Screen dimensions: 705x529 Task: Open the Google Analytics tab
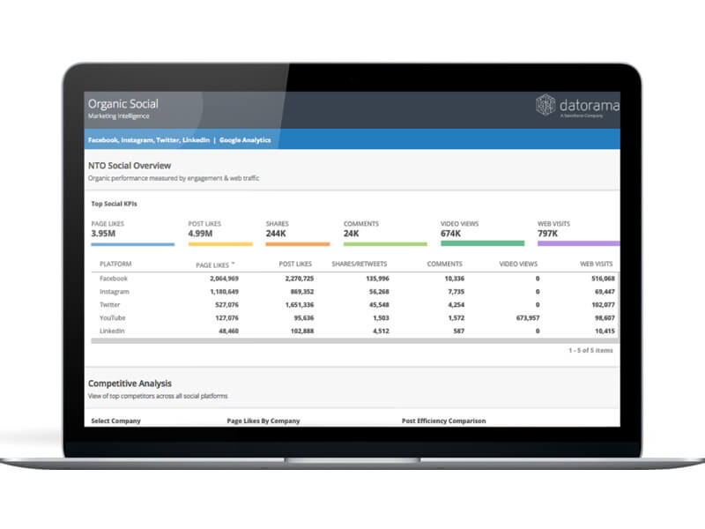coord(245,140)
